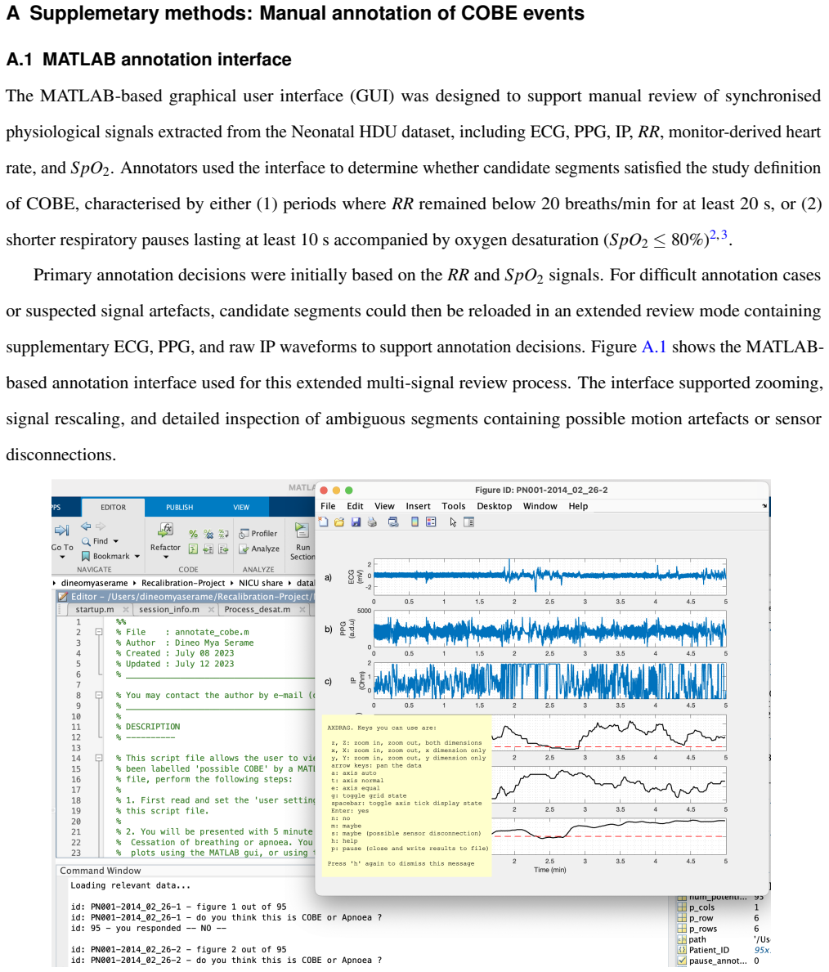Image resolution: width=829 pixels, height=972 pixels.
Task: Click the Smart Indent icon in Code group
Action: pos(194,549)
